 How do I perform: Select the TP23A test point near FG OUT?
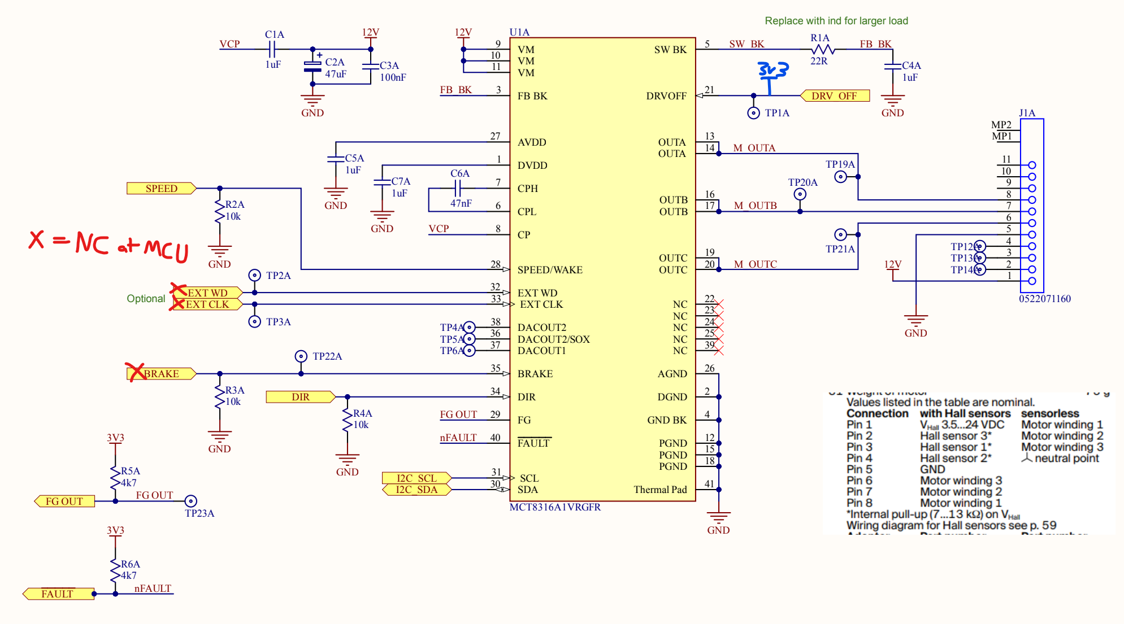coord(191,501)
